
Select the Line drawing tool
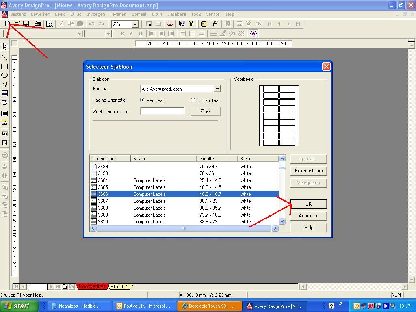pyautogui.click(x=5, y=57)
